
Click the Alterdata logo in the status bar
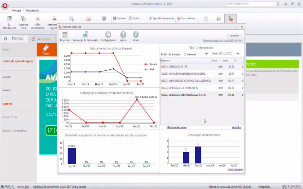point(292,187)
